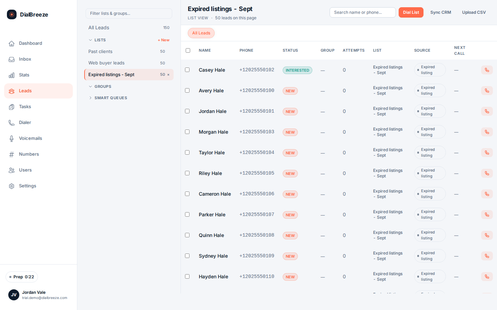Open Stats bar chart icon
497x310 pixels.
point(12,75)
